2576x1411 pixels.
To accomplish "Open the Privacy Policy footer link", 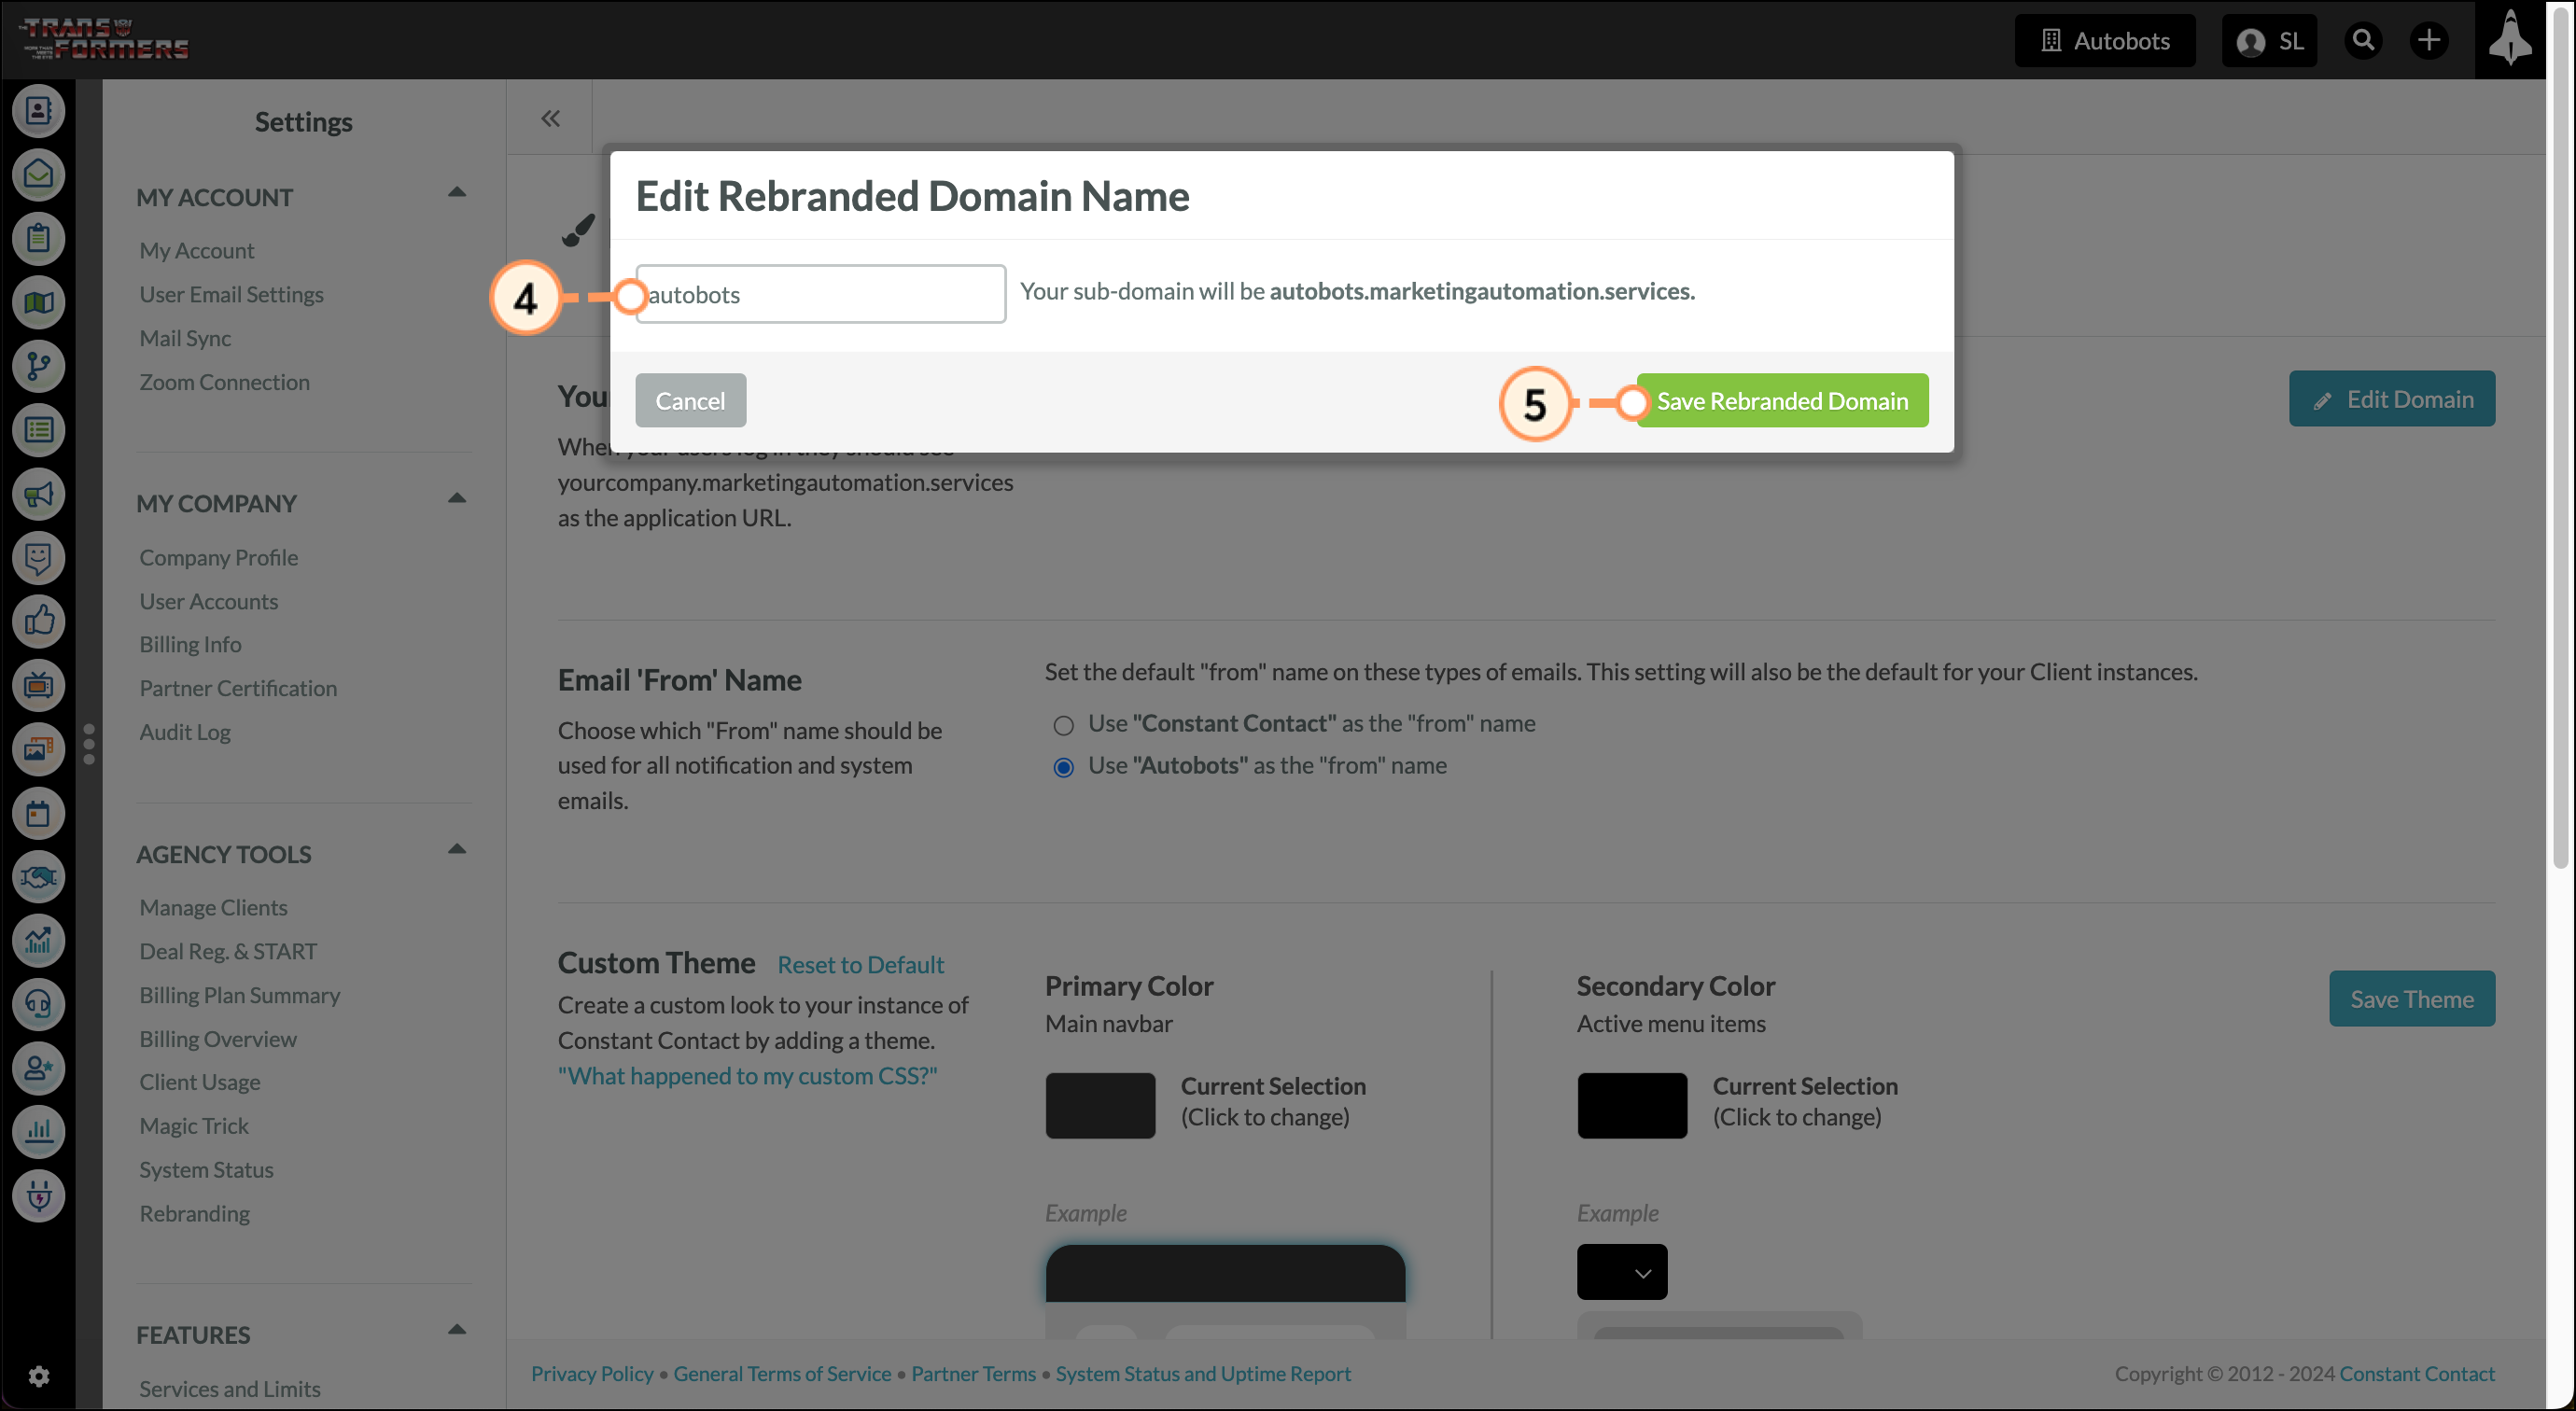I will [592, 1373].
